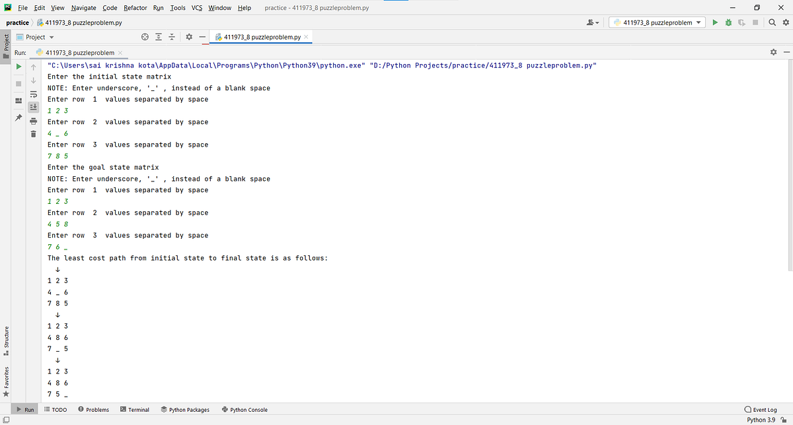Open the Python Console tool window
793x425 pixels.
click(x=245, y=410)
